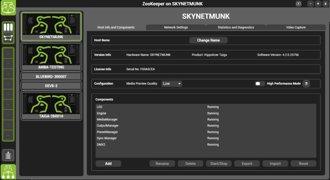Click Product: Hippotizer Taiga text
Image resolution: width=330 pixels, height=180 pixels.
pos(209,55)
